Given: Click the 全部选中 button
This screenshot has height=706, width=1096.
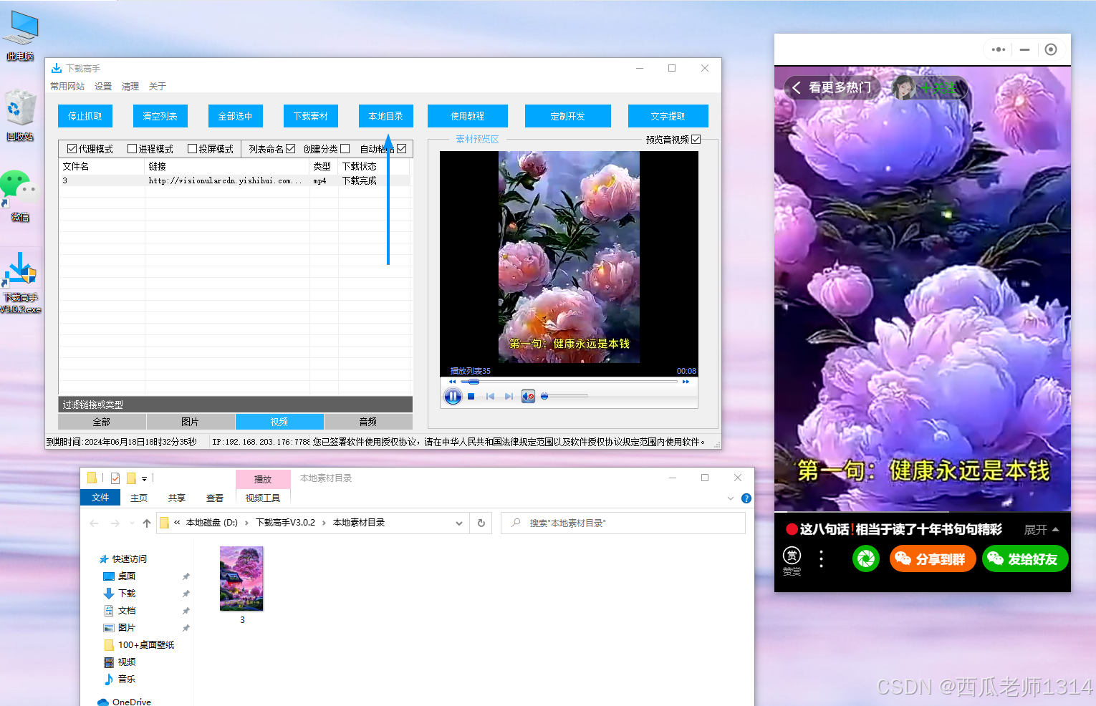Looking at the screenshot, I should (x=236, y=116).
